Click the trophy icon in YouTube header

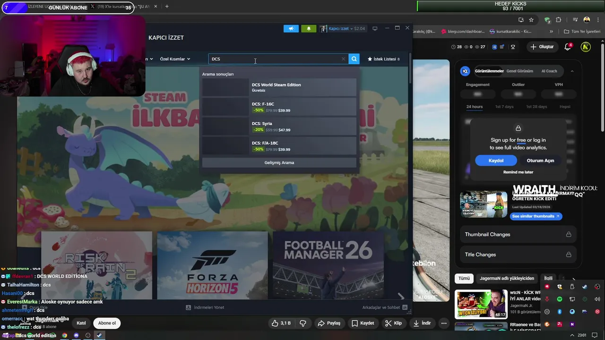click(x=513, y=47)
